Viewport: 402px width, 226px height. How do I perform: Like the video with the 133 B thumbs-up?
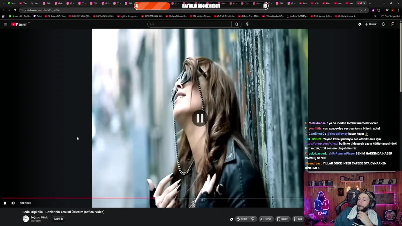(242, 219)
